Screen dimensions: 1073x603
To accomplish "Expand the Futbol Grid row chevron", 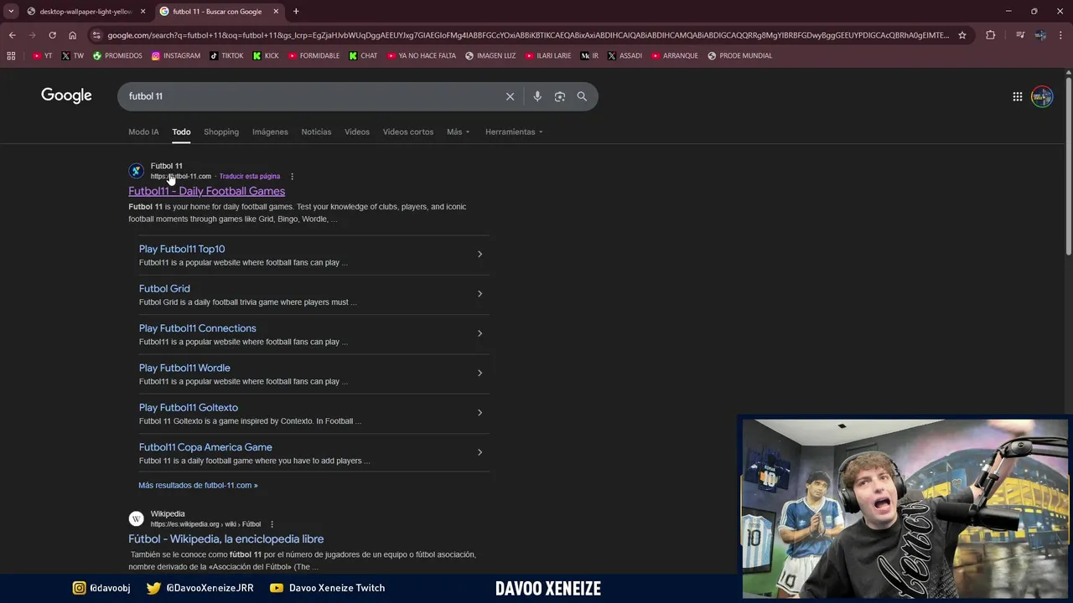I will 479,293.
